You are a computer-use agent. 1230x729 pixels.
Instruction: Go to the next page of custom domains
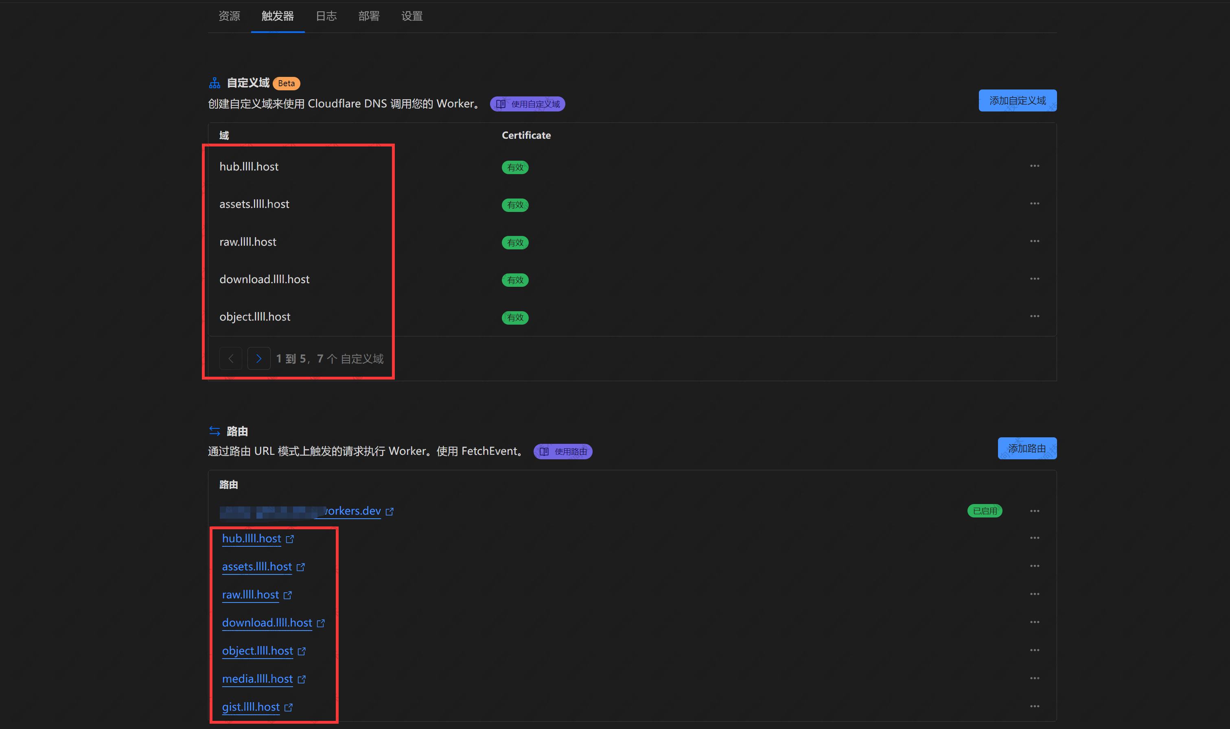tap(258, 359)
